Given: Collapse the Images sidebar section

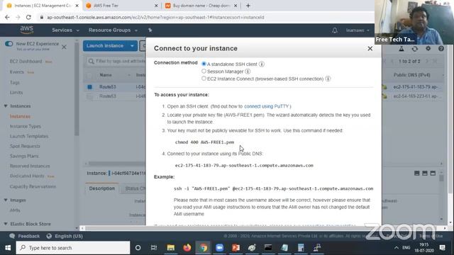Looking at the screenshot, I should pos(6,200).
